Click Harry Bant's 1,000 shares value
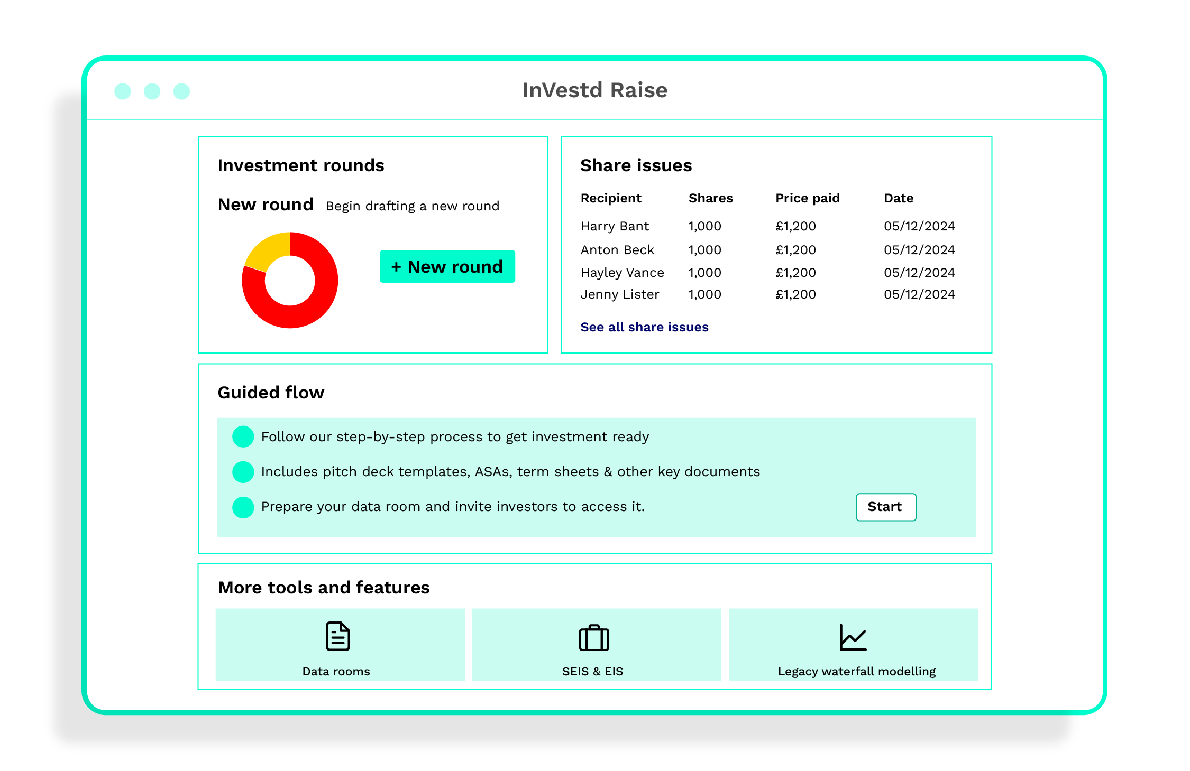Viewport: 1190px width, 771px height. click(x=704, y=226)
